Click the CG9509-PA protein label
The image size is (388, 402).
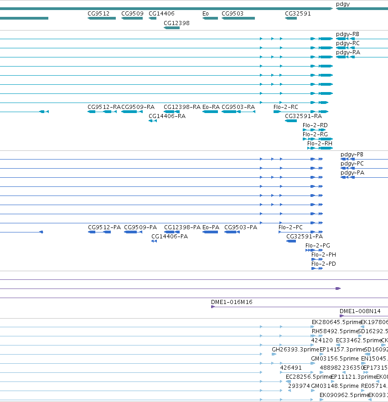(140, 227)
